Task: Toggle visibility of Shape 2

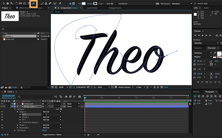Action: click(x=2, y=112)
